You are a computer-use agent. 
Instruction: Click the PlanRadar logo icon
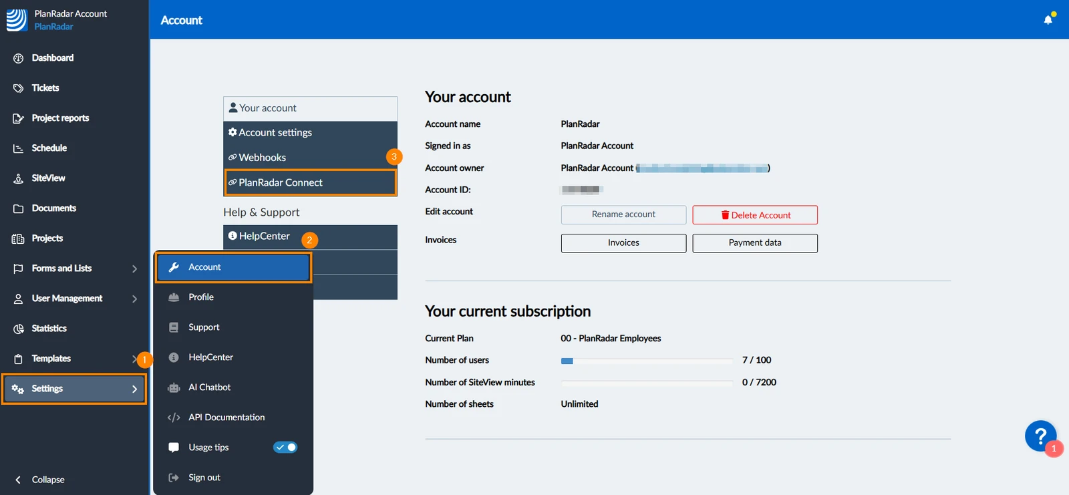tap(17, 20)
